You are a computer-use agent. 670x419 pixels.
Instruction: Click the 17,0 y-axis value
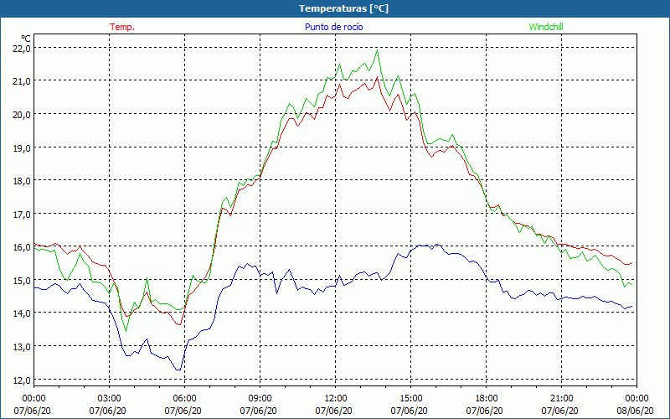point(22,214)
